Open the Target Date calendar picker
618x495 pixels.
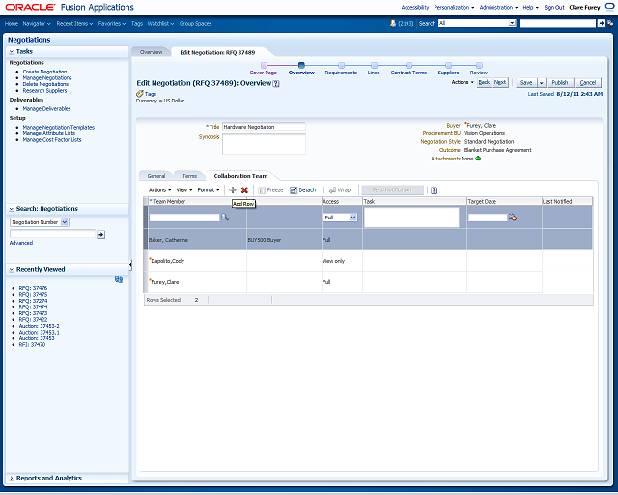[513, 217]
